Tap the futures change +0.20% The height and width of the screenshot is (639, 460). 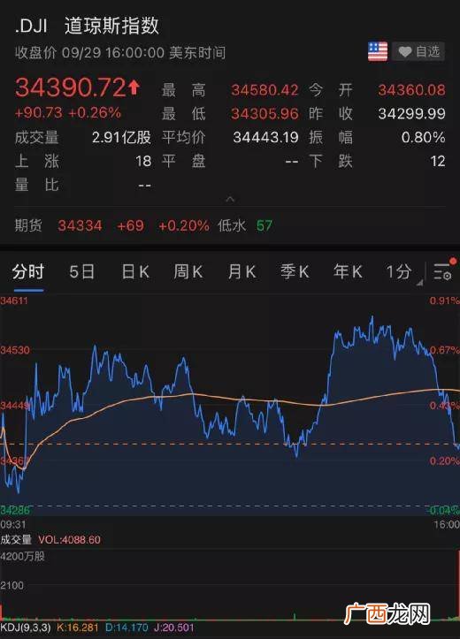(x=183, y=225)
